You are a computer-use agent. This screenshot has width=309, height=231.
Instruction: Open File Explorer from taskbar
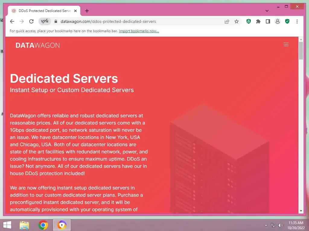tap(24, 225)
